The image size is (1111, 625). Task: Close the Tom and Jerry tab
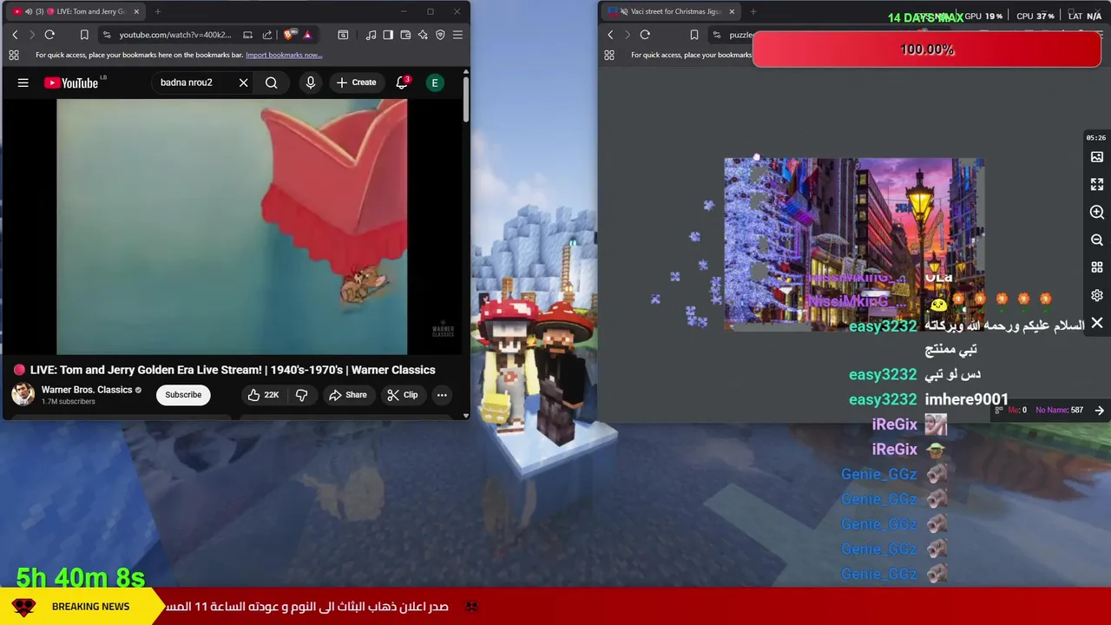[x=136, y=11]
